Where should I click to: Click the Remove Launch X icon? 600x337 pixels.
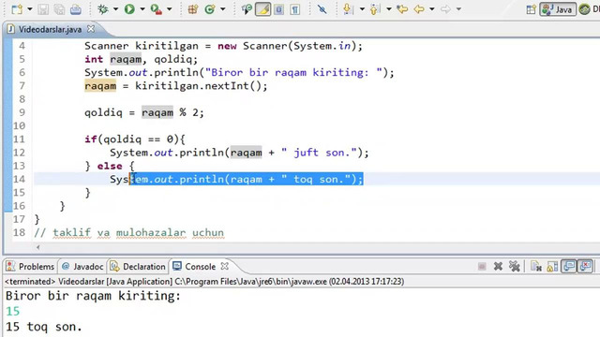pos(498,266)
